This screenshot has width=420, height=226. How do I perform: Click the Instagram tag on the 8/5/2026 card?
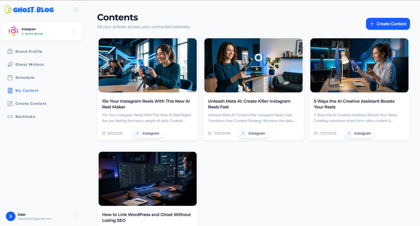pos(148,133)
